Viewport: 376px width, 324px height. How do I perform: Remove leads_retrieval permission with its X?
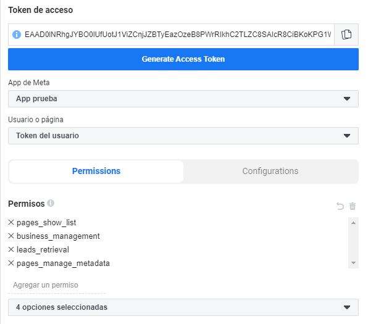pos(11,249)
